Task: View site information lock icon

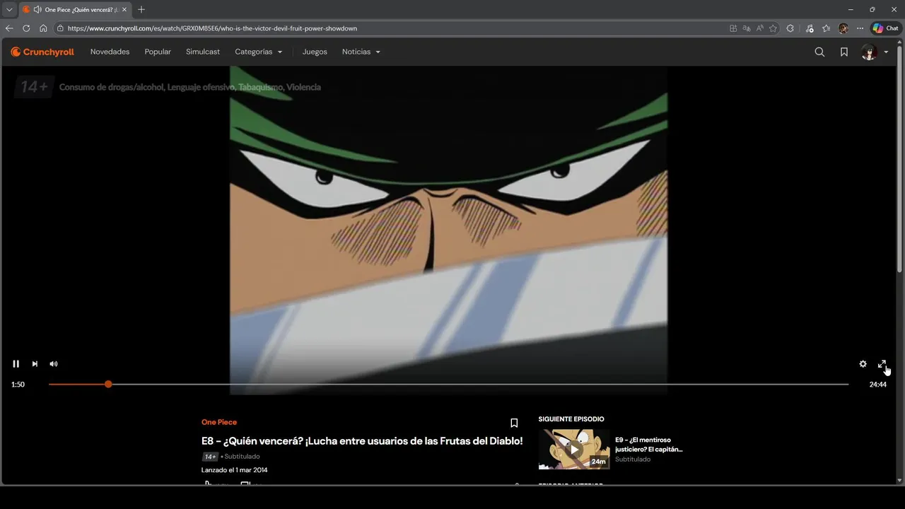Action: 61,28
